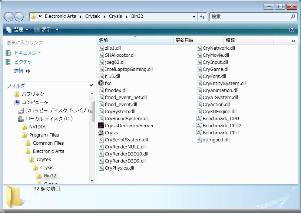Click folder tree scrollbar up arrow
The height and width of the screenshot is (213, 301).
coord(92,94)
